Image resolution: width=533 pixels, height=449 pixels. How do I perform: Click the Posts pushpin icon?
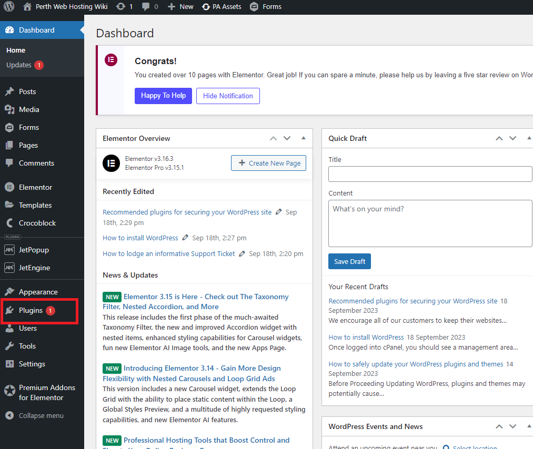[x=9, y=91]
